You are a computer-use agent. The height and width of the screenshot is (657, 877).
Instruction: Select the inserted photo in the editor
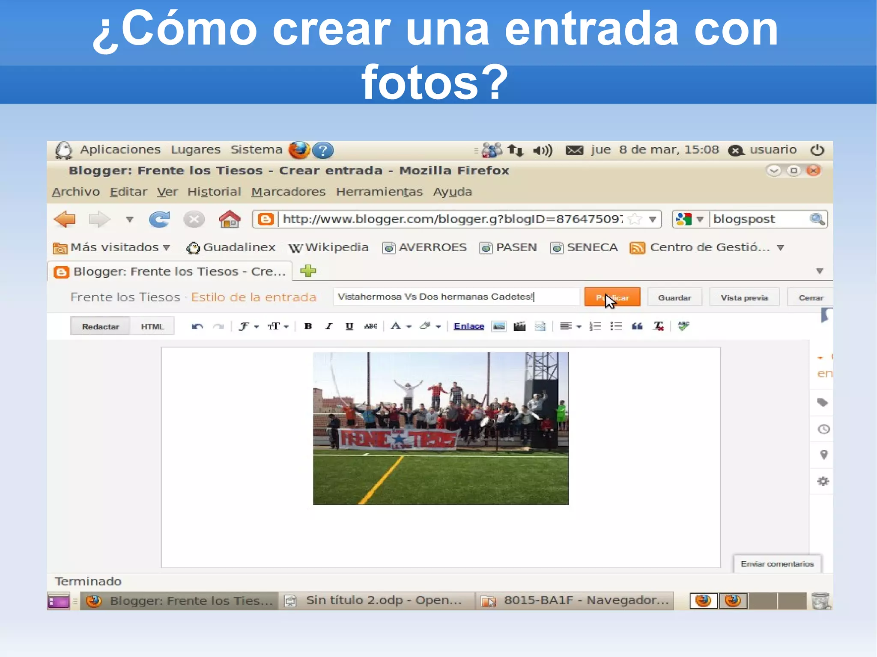click(441, 428)
